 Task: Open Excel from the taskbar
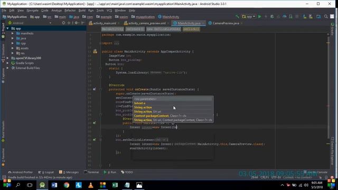point(115,185)
